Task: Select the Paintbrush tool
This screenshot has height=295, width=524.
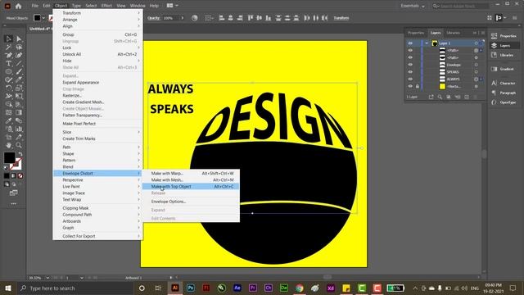Action: (x=19, y=71)
